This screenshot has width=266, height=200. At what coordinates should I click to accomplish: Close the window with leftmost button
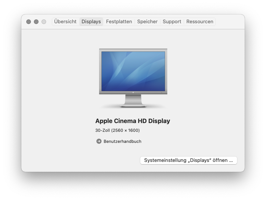point(29,22)
